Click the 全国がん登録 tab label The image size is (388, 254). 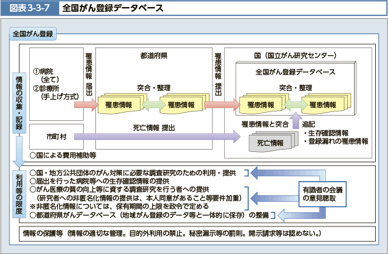33,33
